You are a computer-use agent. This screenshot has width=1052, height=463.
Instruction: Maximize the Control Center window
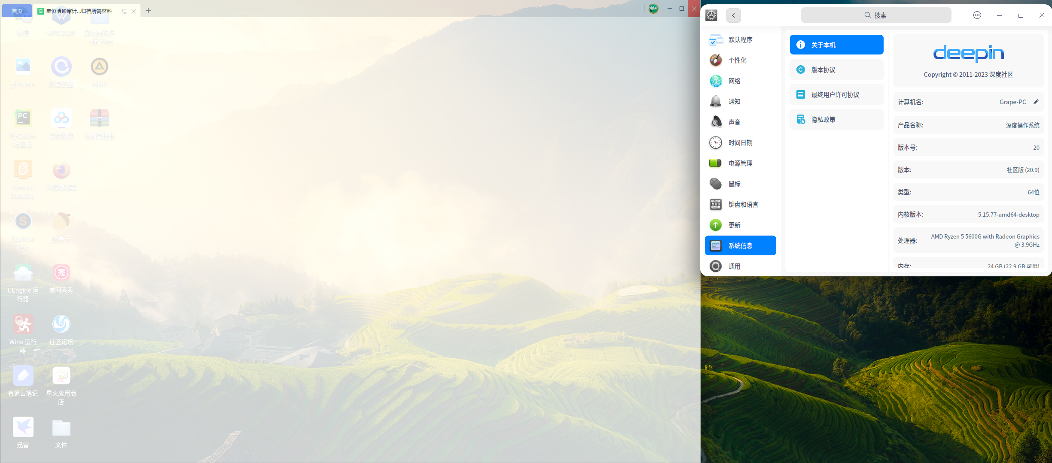(x=1021, y=15)
